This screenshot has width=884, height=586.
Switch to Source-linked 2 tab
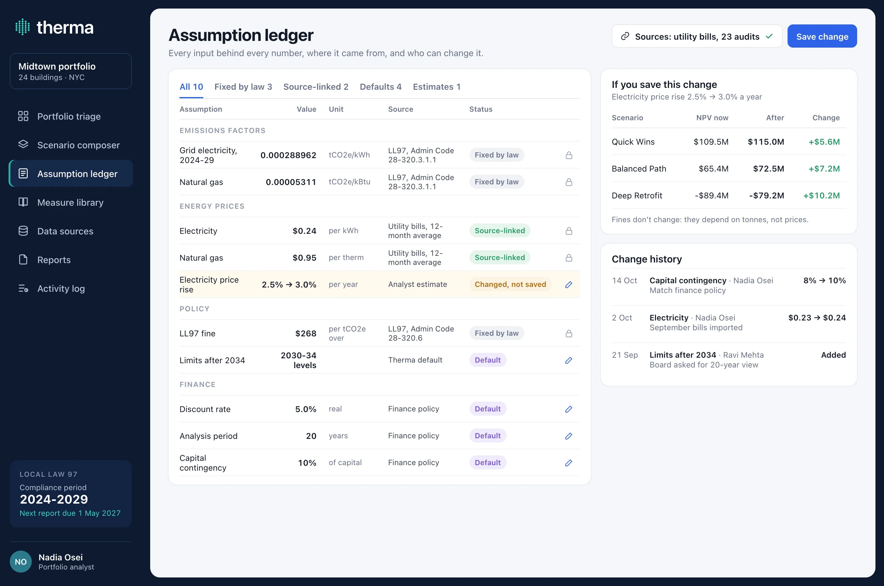pyautogui.click(x=315, y=87)
